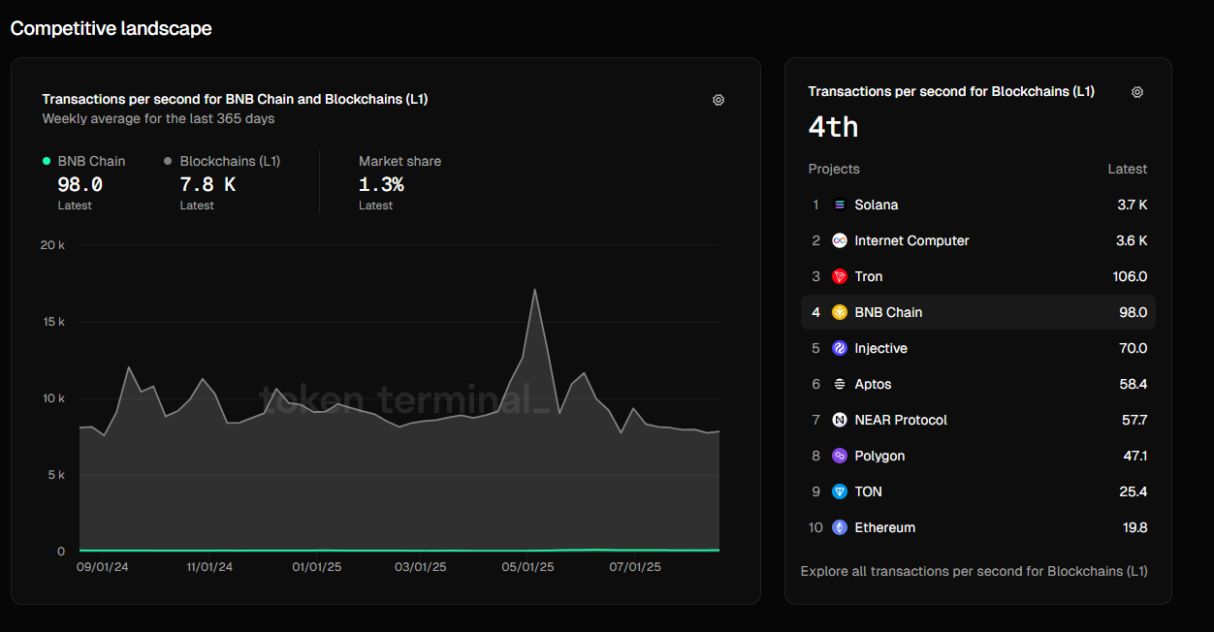Open NEAR Protocol project link
The image size is (1214, 632).
coord(902,420)
